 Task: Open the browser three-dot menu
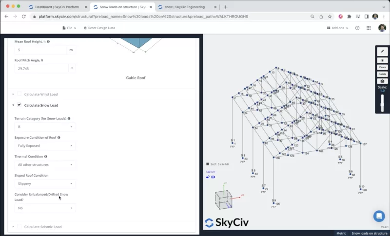384,17
